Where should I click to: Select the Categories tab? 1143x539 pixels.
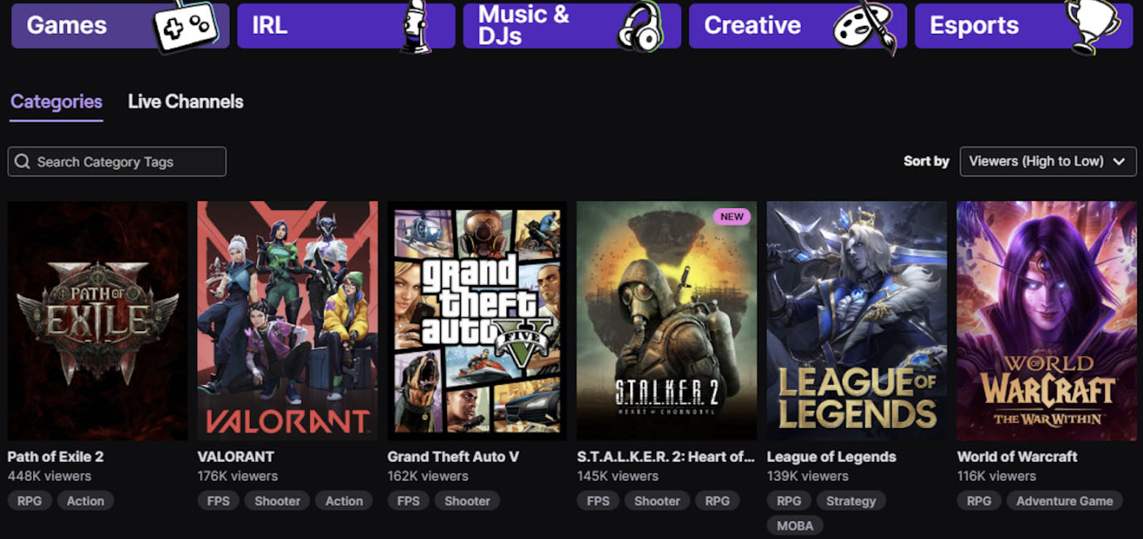[x=56, y=102]
